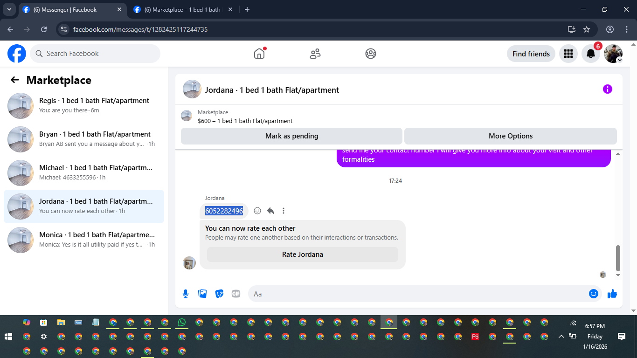The height and width of the screenshot is (358, 637).
Task: Open Settings gear in taskbar
Action: point(44,337)
